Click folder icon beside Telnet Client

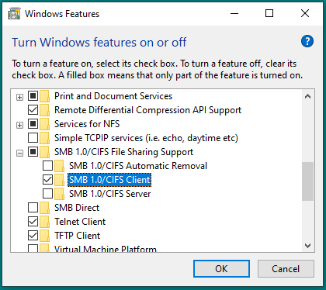[x=45, y=222]
